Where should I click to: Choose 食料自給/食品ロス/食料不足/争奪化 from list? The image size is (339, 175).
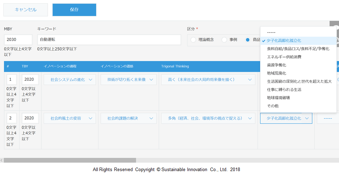[298, 49]
